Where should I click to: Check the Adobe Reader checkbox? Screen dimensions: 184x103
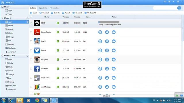pyautogui.click(x=31, y=32)
